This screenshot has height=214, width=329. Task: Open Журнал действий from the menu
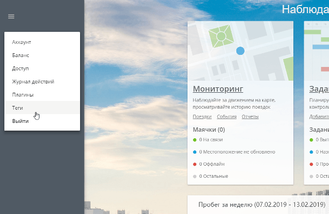coord(42,82)
